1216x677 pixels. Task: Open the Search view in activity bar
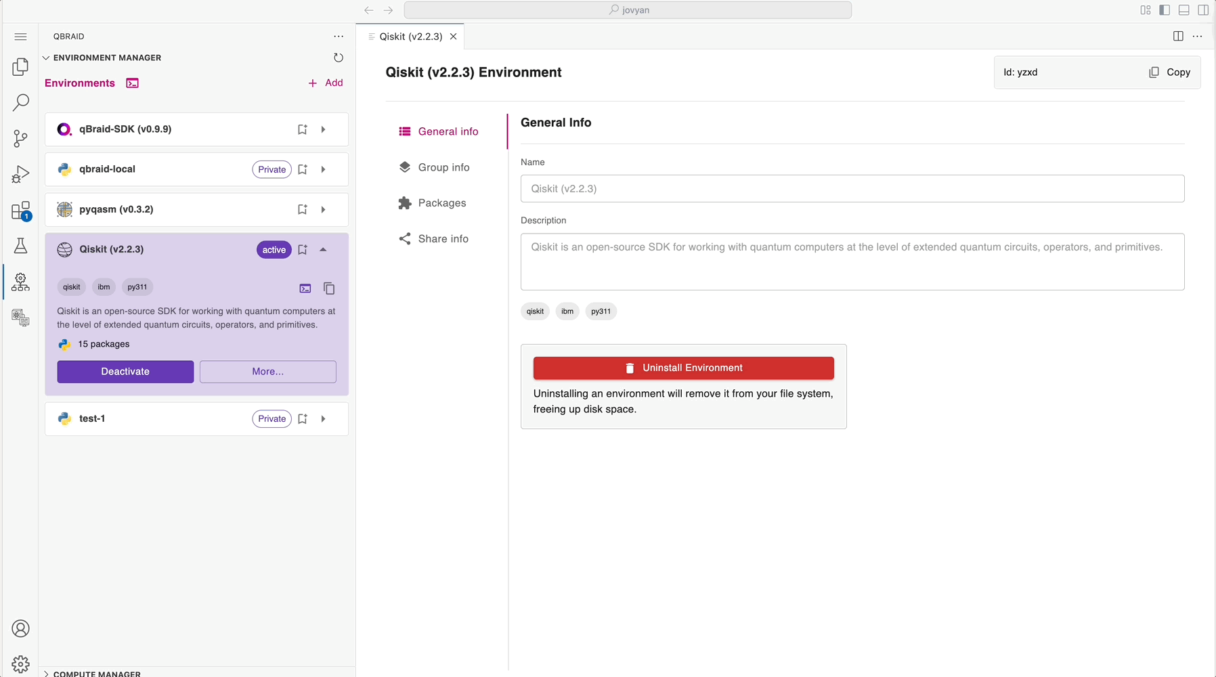coord(21,102)
